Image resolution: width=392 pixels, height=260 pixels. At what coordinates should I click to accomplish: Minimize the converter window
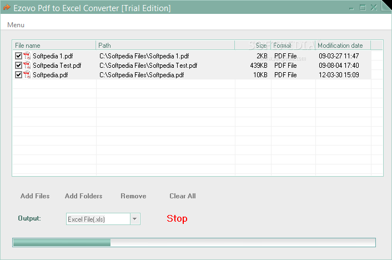coord(351,8)
